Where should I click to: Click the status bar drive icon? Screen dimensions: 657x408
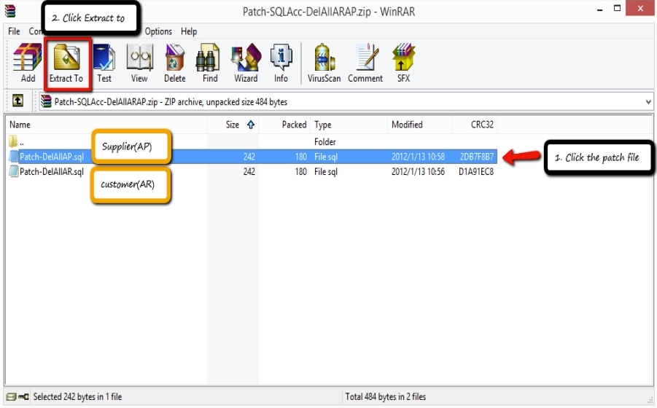coord(12,396)
